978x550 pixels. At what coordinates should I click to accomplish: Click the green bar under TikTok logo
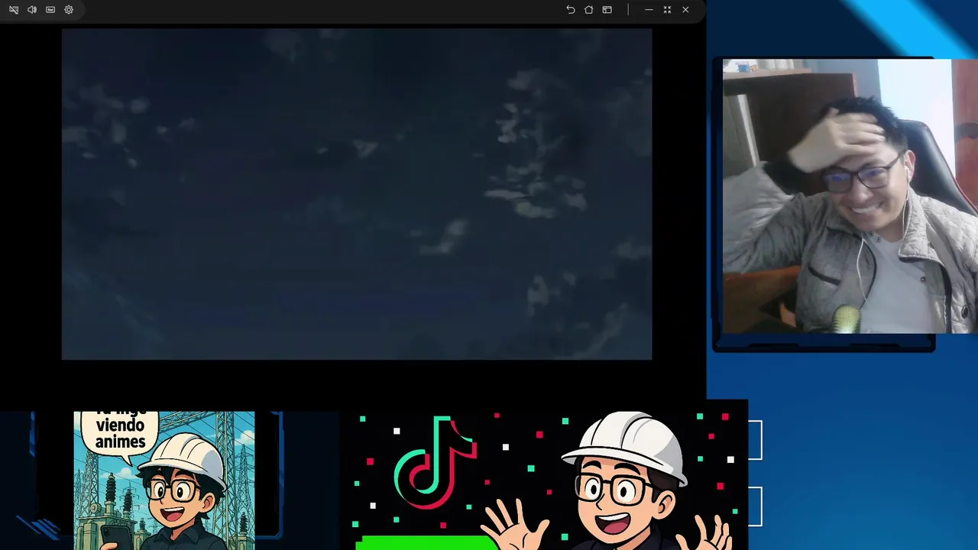tap(428, 543)
